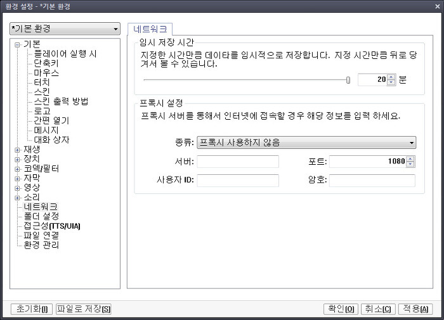Select 메시지 in the settings tree
The width and height of the screenshot is (444, 320).
click(x=46, y=131)
